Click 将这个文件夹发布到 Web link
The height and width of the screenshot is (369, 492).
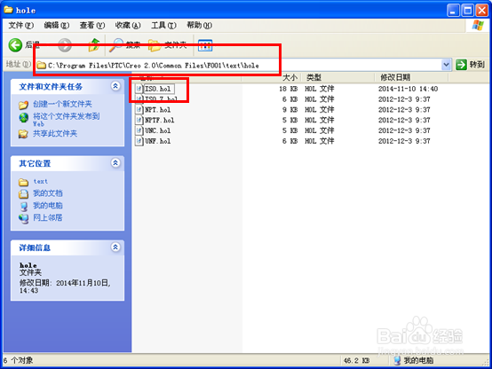click(67, 120)
